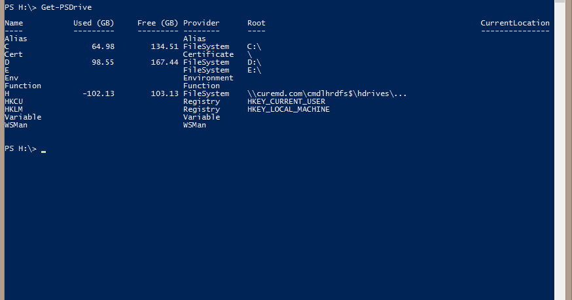This screenshot has height=300, width=572.
Task: Click the HKEY_CURRENT_USER root value
Action: click(287, 101)
